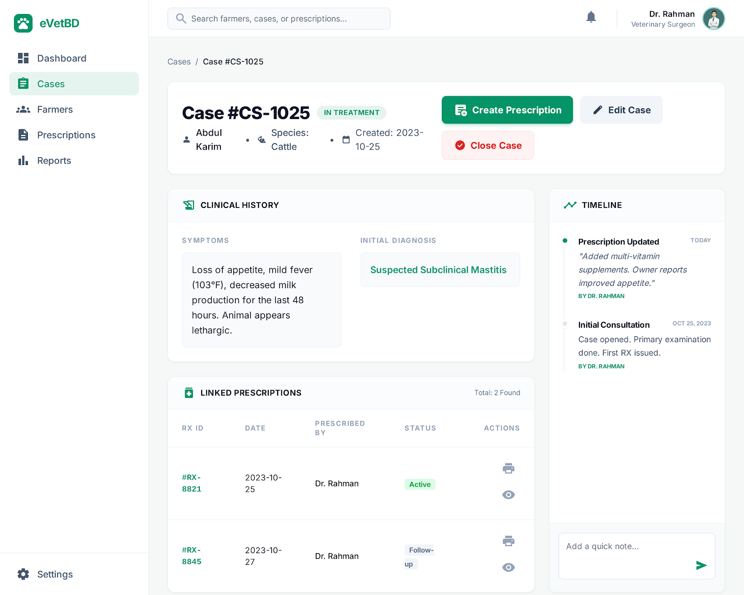Print prescription #RX-8821 using its printer icon
The width and height of the screenshot is (744, 595).
tap(508, 469)
